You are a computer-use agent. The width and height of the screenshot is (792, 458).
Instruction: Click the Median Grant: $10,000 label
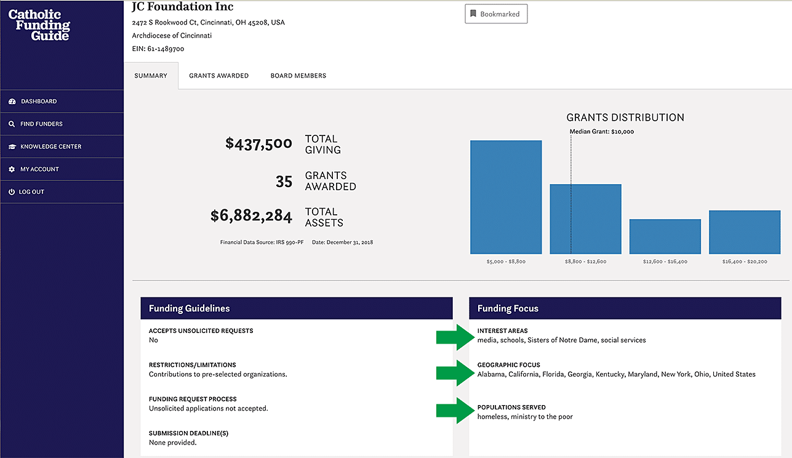tap(602, 132)
